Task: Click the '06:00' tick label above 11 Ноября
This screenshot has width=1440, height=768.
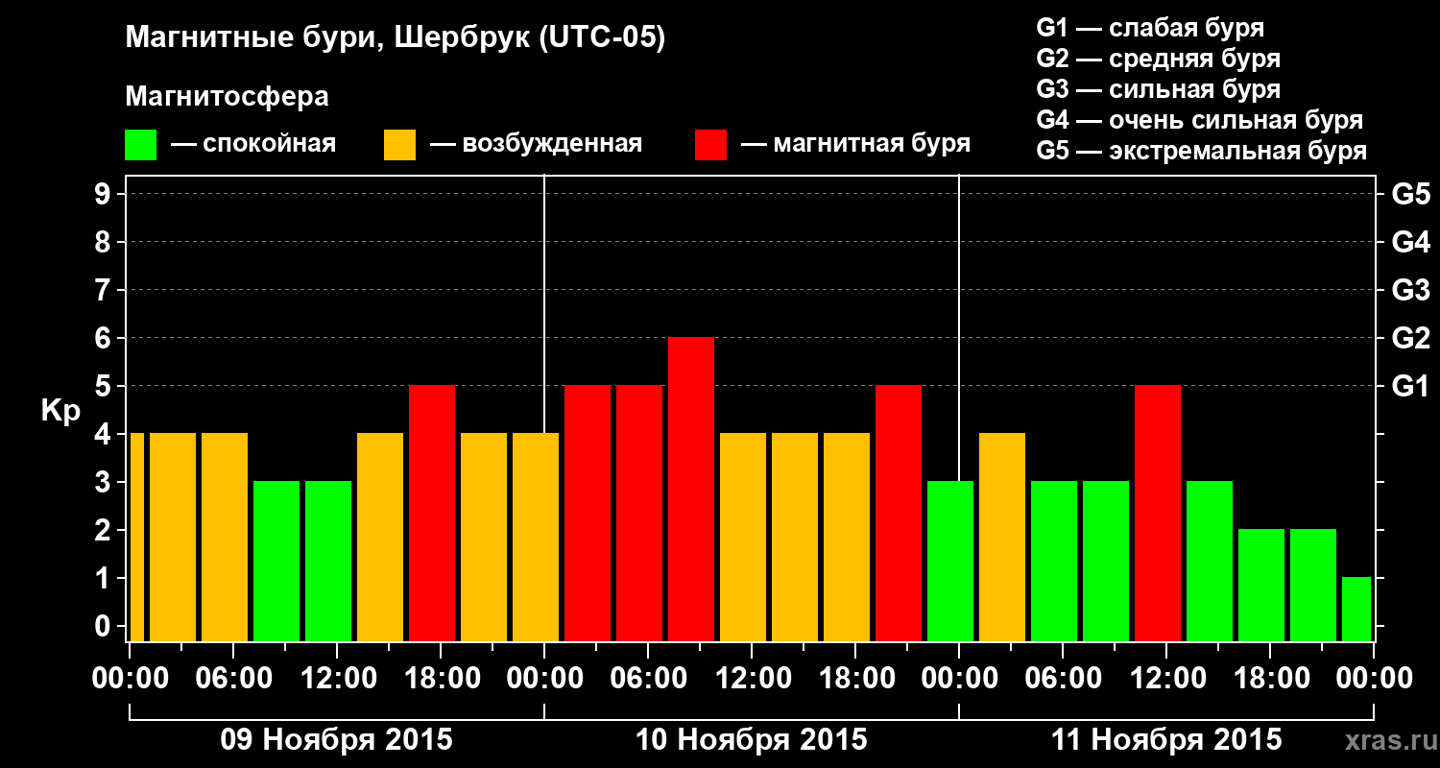Action: [1066, 678]
